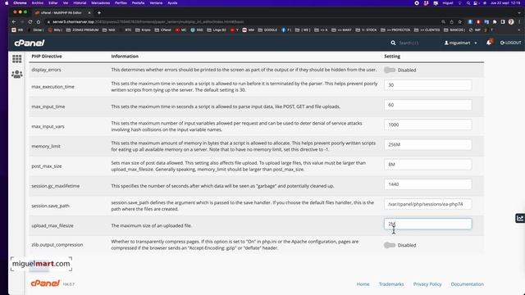Open the Documentation footer link
525x295 pixels.
point(467,284)
